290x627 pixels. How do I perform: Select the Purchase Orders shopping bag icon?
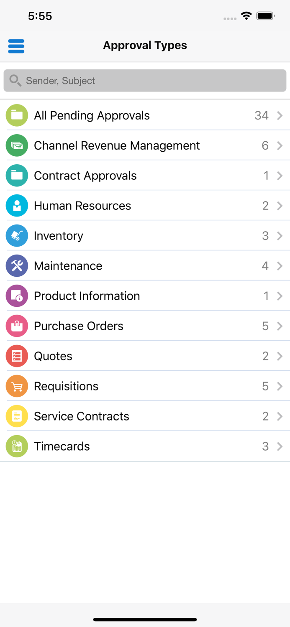coord(16,326)
